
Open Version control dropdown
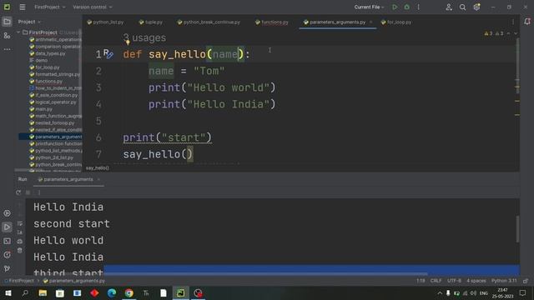pyautogui.click(x=93, y=7)
